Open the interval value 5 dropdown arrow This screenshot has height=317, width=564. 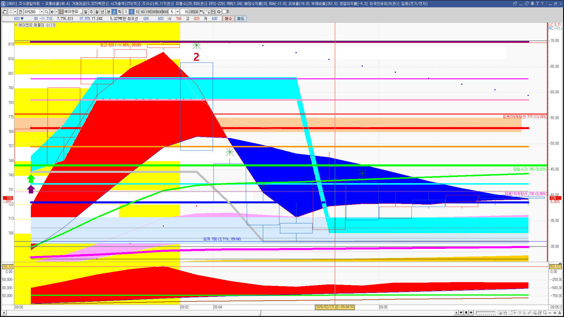click(177, 12)
